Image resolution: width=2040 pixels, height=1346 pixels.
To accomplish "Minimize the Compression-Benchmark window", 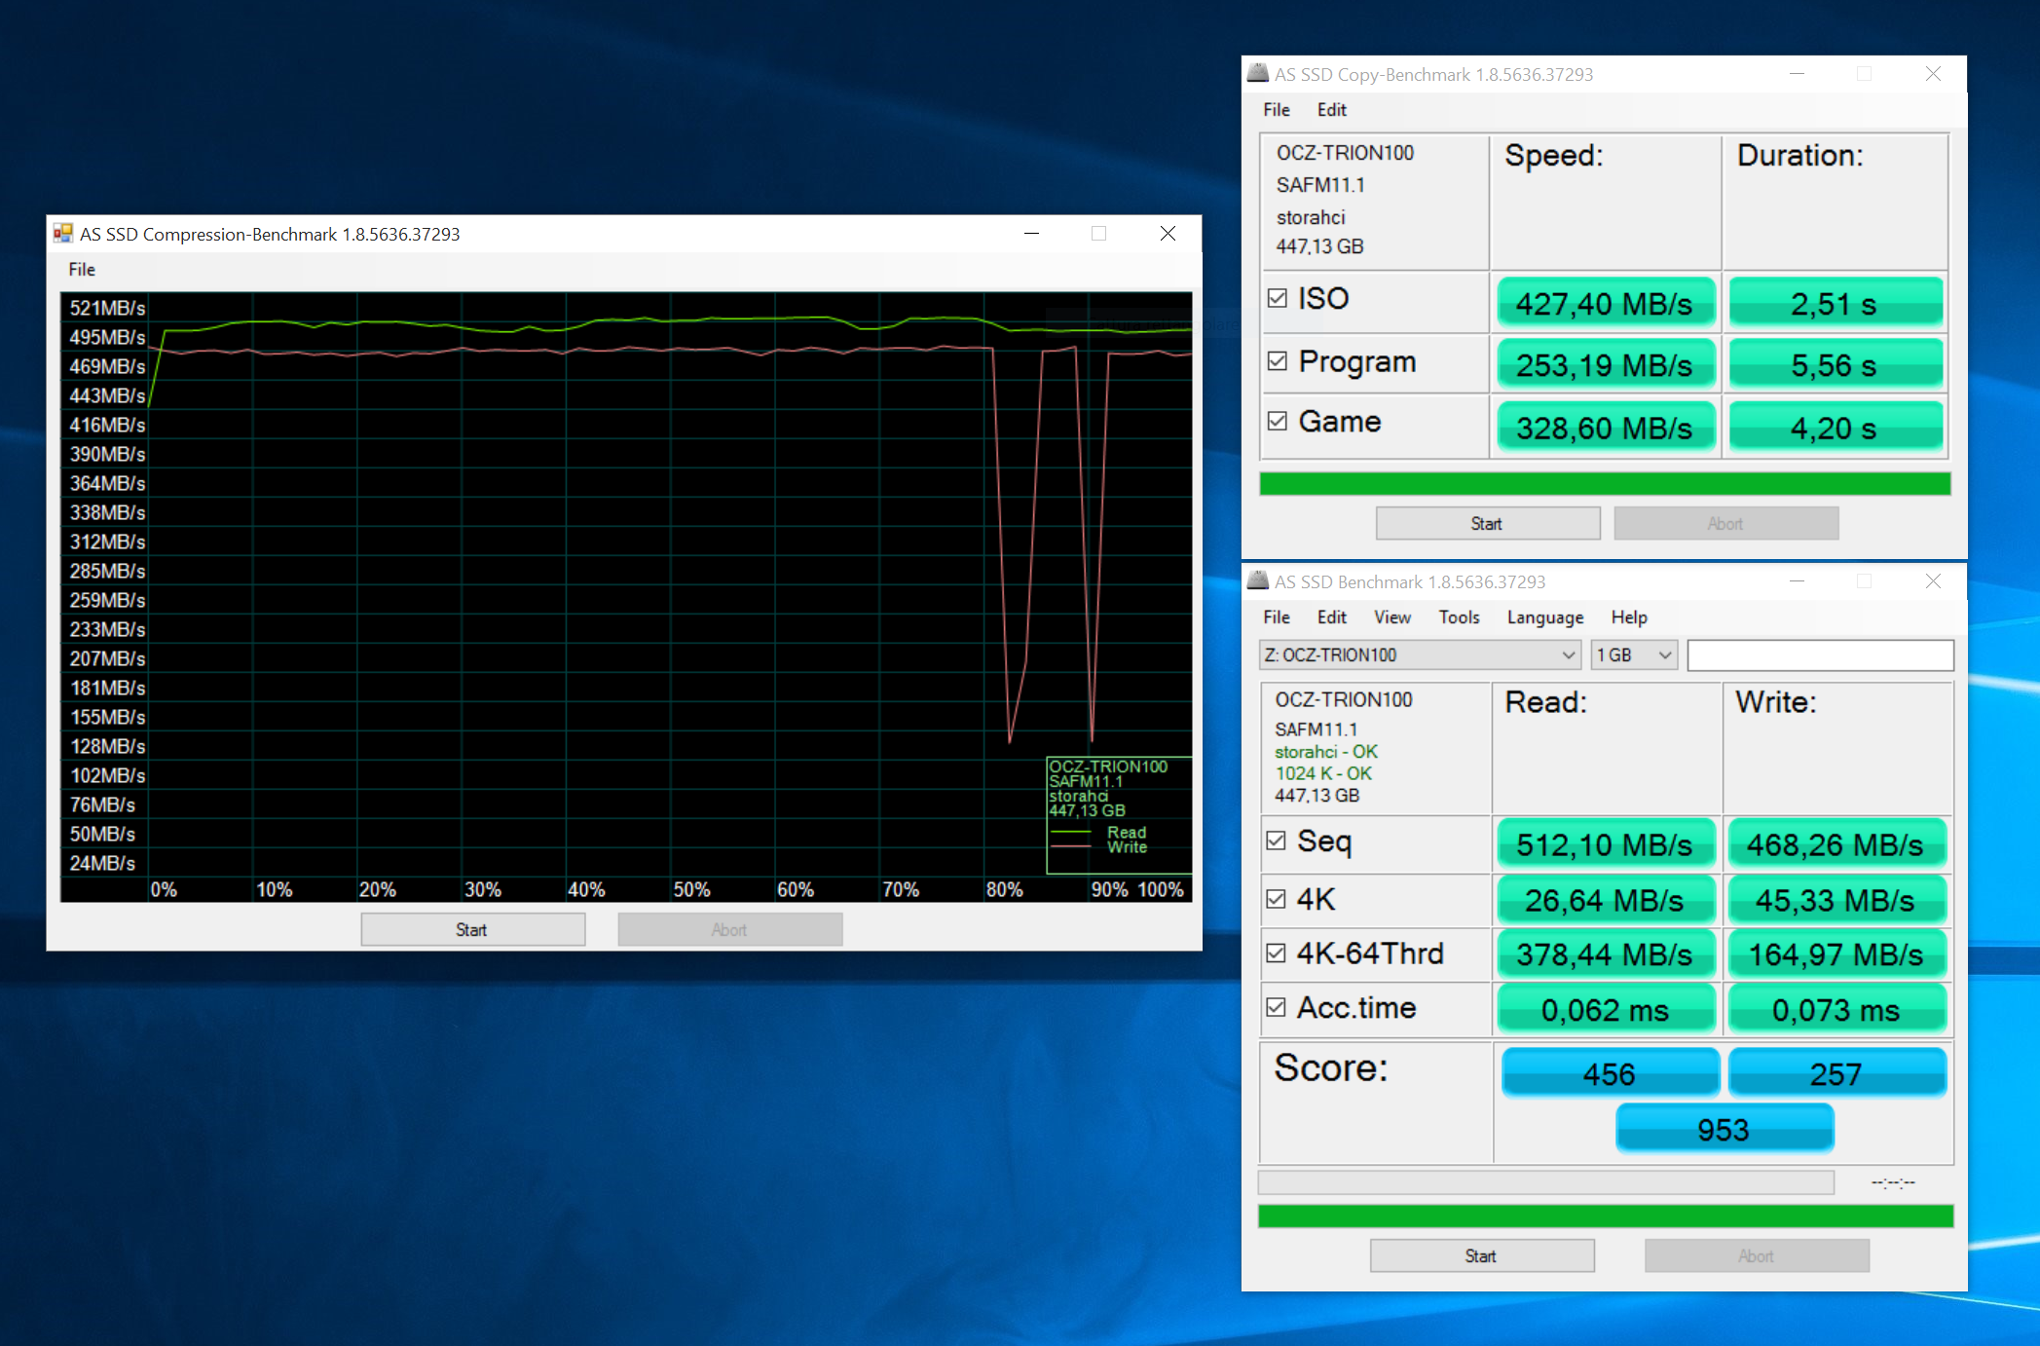I will (x=1031, y=233).
